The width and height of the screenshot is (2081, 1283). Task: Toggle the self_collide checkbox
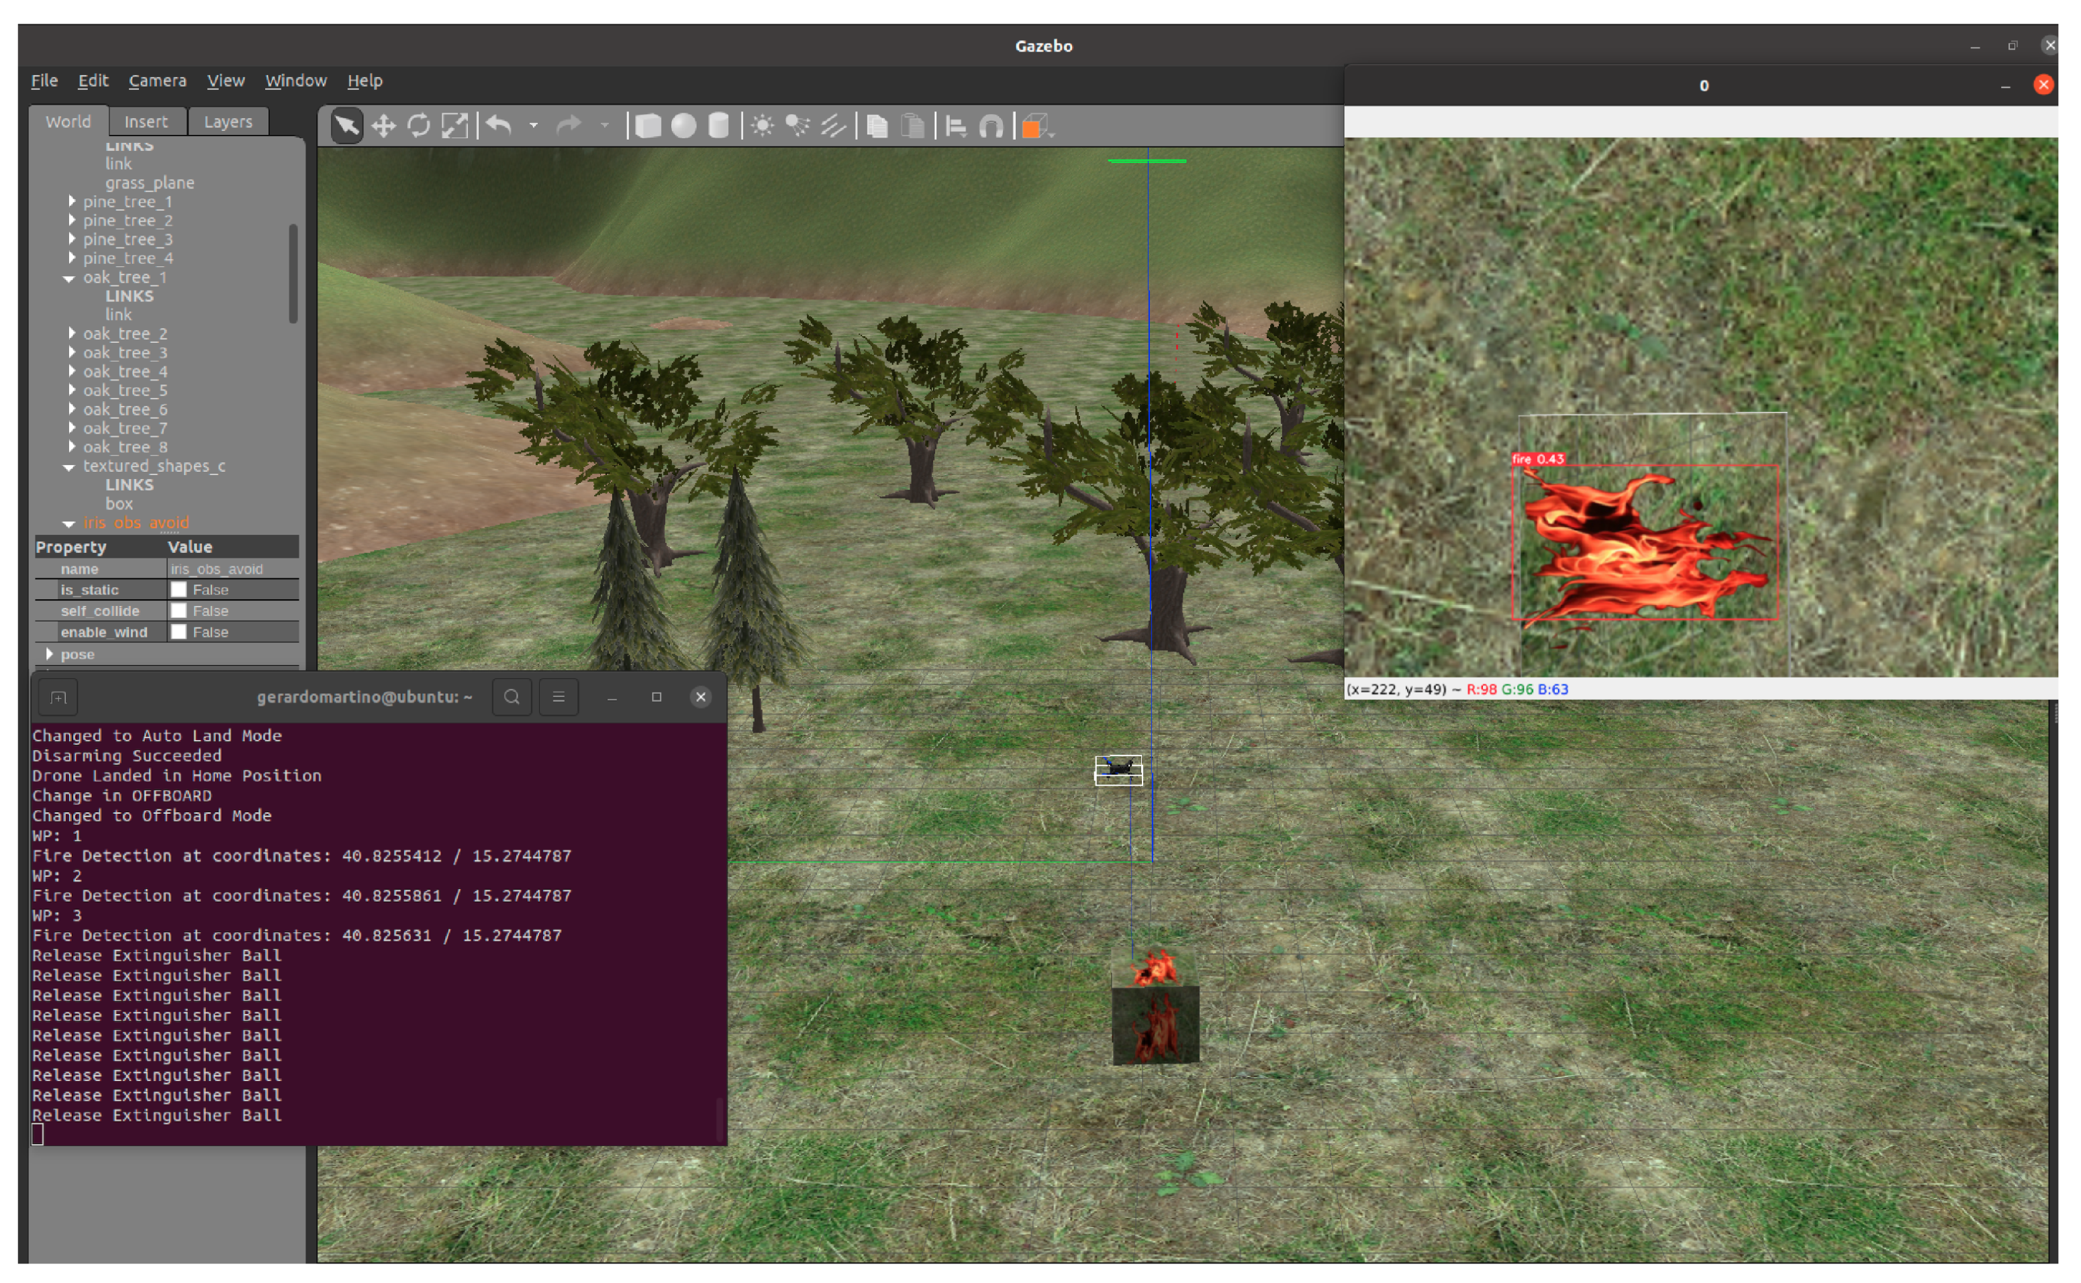179,611
